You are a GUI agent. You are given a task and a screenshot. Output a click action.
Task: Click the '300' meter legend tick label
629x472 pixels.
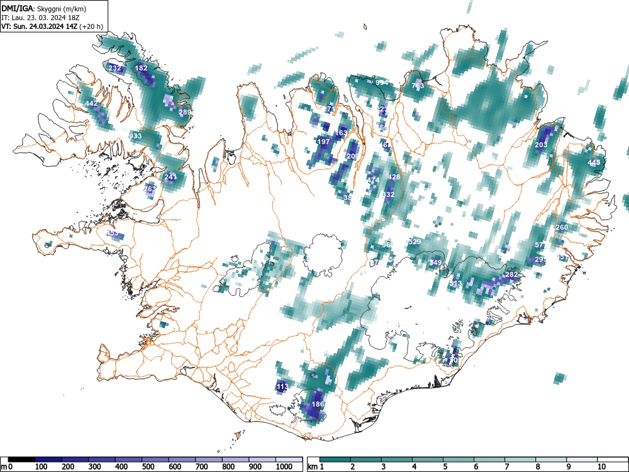tap(94, 467)
